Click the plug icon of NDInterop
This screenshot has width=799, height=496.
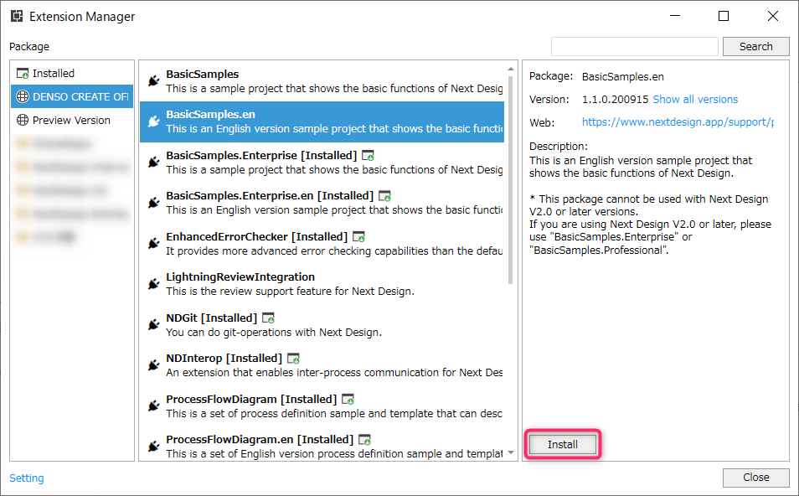point(153,365)
